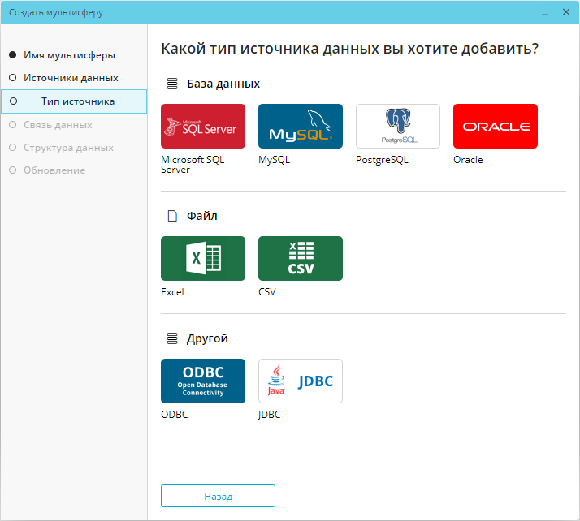Viewport: 580px width, 521px height.
Task: Choose the MySQL database icon
Action: [x=300, y=126]
